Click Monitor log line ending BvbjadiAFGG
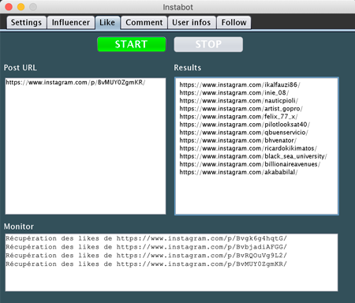Image resolution: width=355 pixels, height=303 pixels. pyautogui.click(x=146, y=247)
